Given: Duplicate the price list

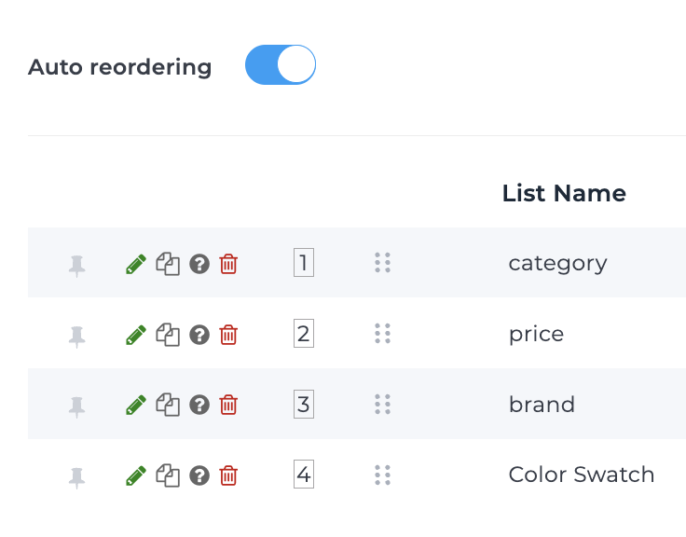Looking at the screenshot, I should pos(168,335).
